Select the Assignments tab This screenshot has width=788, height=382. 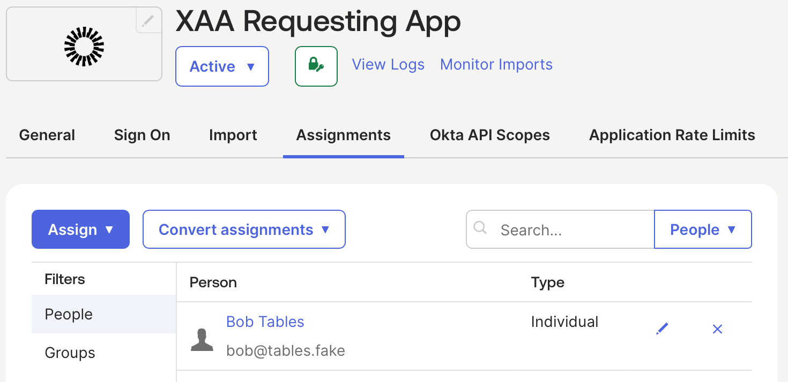tap(344, 135)
